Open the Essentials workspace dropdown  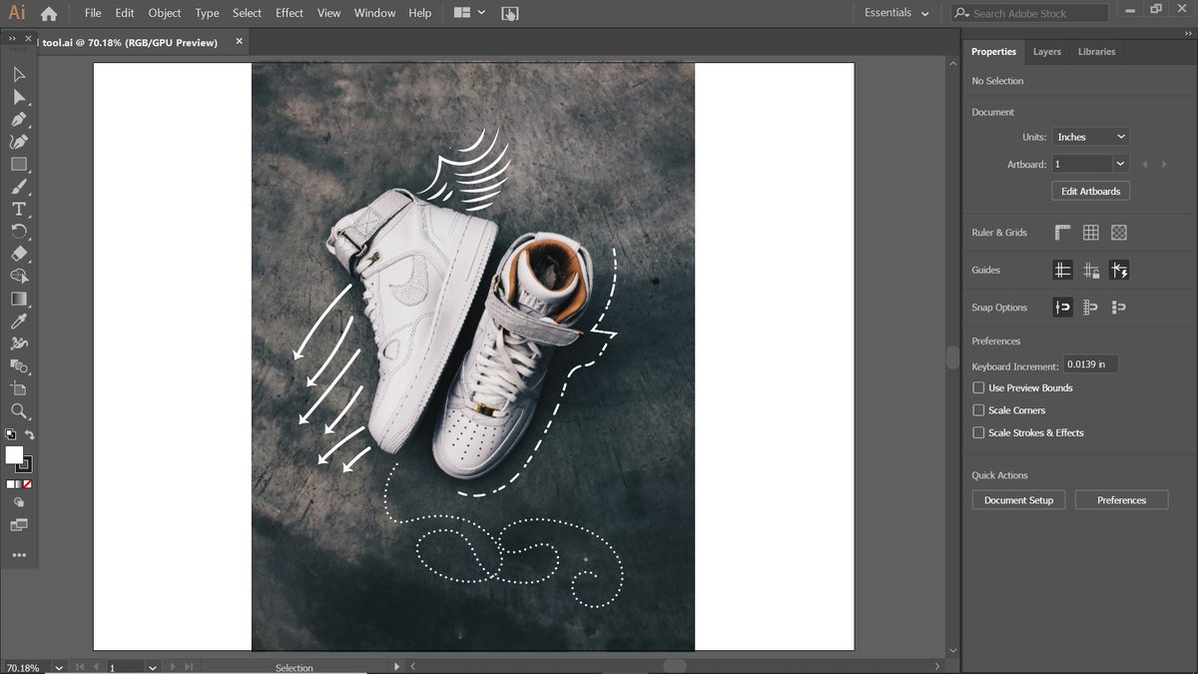tap(897, 13)
